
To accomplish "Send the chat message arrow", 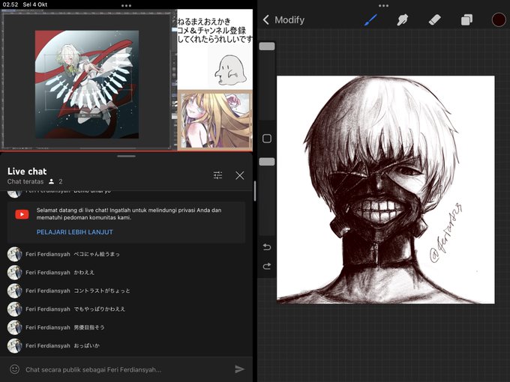I will point(239,369).
